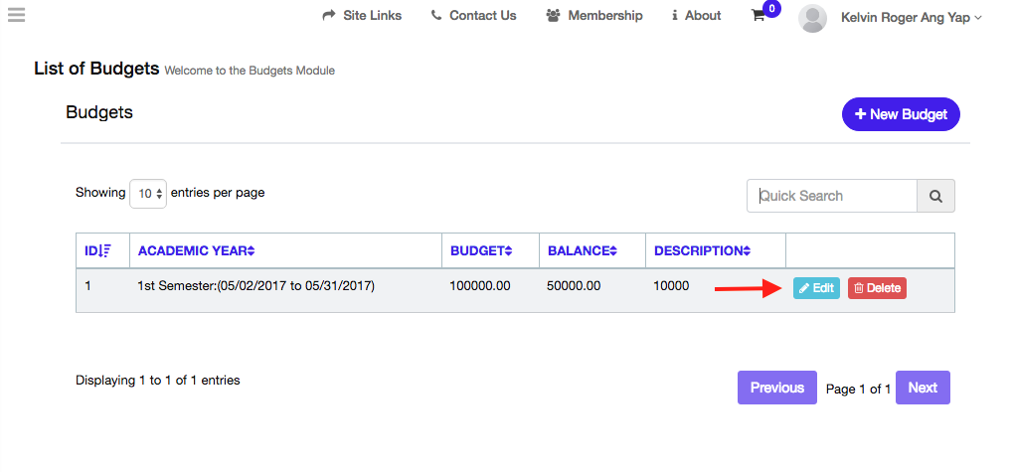This screenshot has height=472, width=1013.
Task: Edit the 1st Semester budget row
Action: click(x=816, y=288)
